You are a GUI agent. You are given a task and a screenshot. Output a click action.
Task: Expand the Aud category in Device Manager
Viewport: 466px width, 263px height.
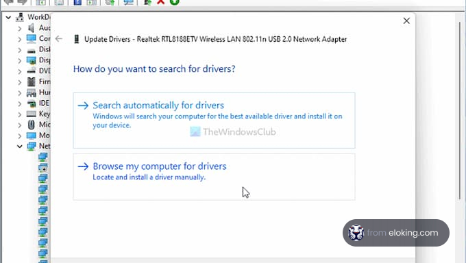click(20, 29)
